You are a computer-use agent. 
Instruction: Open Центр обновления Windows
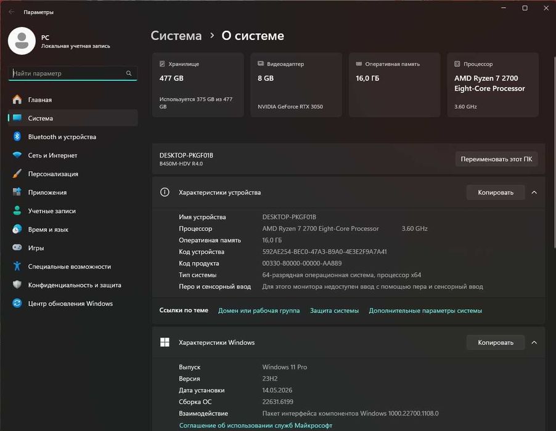point(73,304)
